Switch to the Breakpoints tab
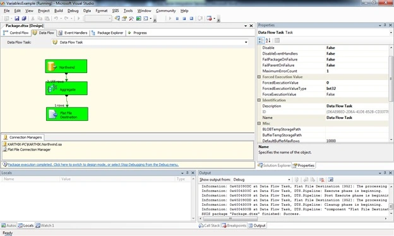The image size is (394, 236). click(234, 225)
